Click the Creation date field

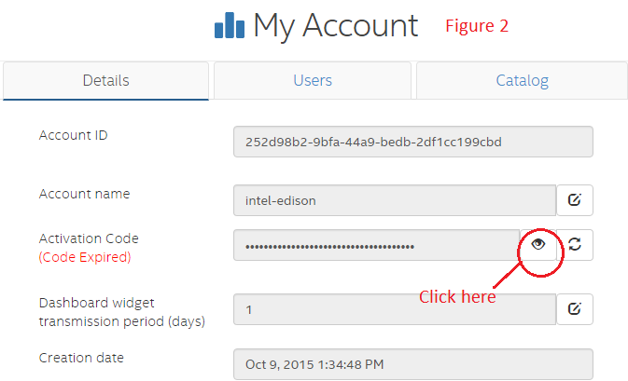412,363
